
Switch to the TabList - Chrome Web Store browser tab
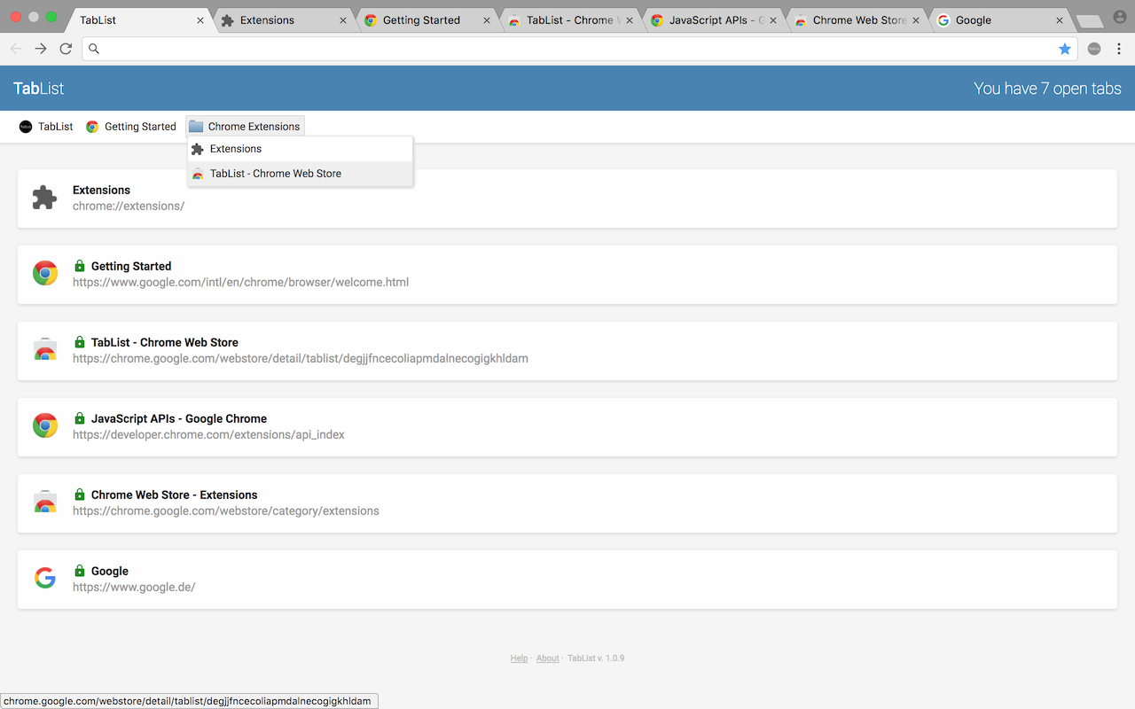click(569, 19)
